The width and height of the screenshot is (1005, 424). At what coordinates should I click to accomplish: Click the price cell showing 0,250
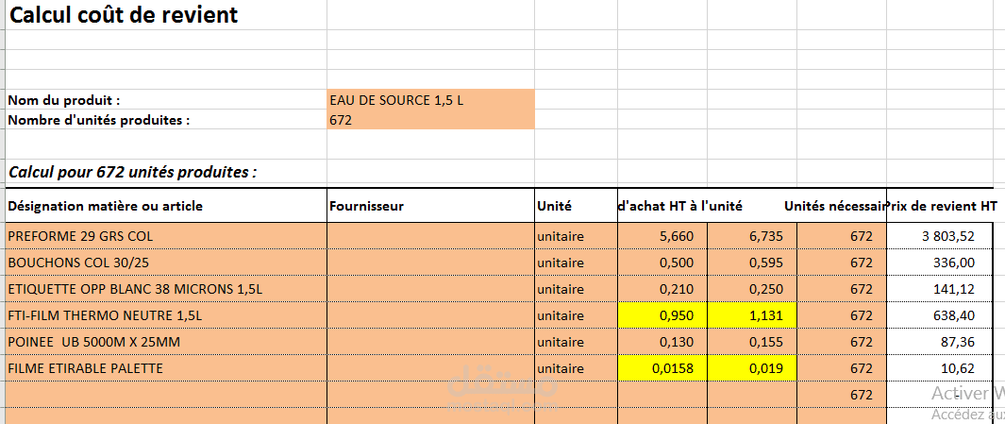pos(752,289)
